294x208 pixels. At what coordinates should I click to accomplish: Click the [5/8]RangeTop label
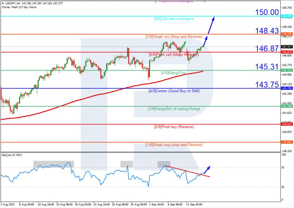click(173, 73)
